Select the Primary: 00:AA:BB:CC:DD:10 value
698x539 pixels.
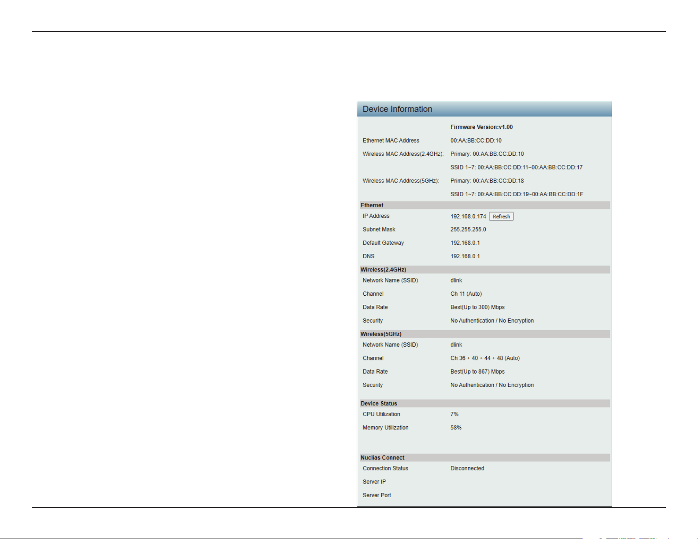tap(487, 154)
